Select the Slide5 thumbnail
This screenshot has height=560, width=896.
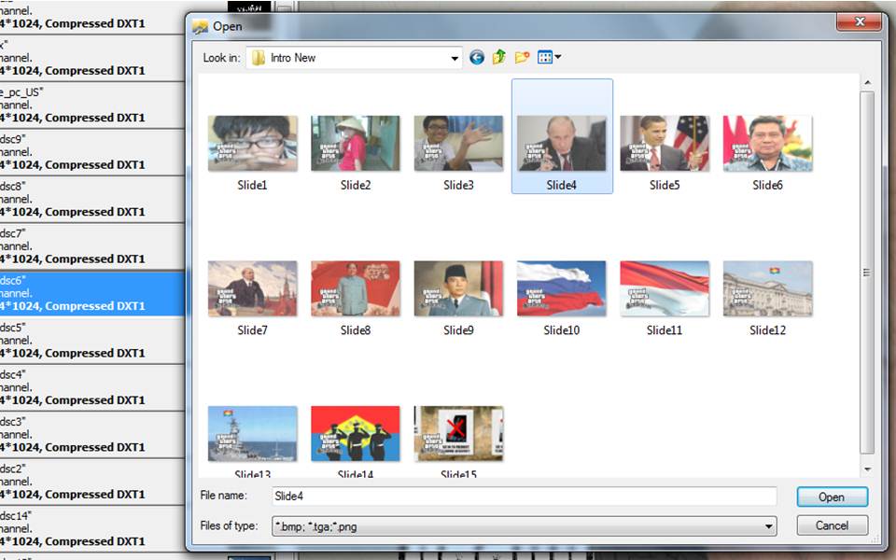tap(665, 144)
